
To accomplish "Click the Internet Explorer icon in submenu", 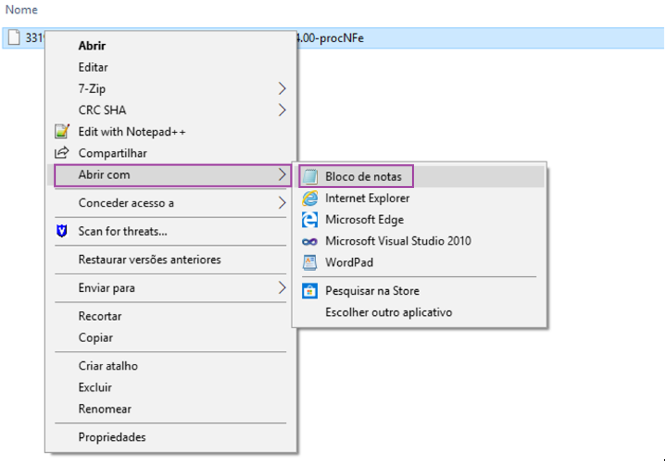I will click(310, 198).
